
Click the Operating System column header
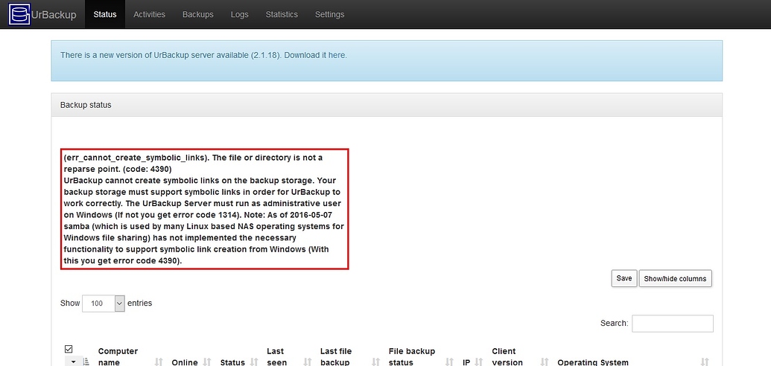[592, 362]
